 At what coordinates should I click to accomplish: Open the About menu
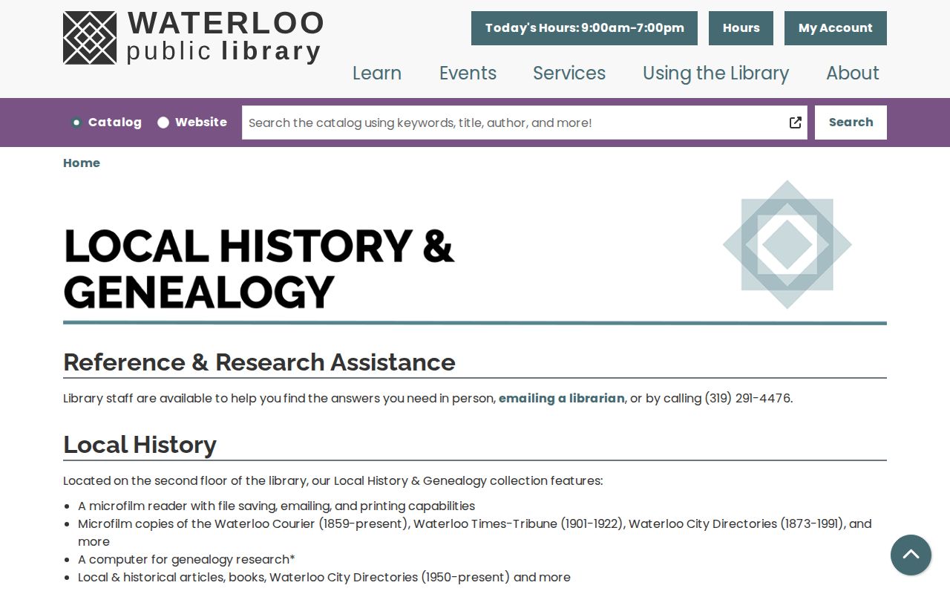(x=852, y=73)
